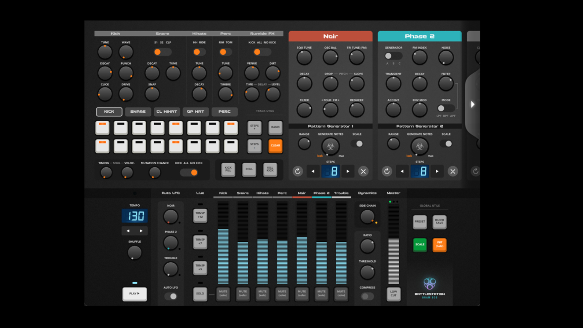583x328 pixels.
Task: Toggle the Compress switch
Action: (x=367, y=296)
